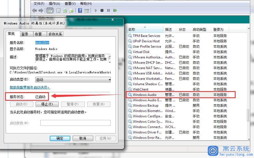The image size is (254, 158).
Task: Click the Stop service square icon
Action: pyautogui.click(x=102, y=10)
